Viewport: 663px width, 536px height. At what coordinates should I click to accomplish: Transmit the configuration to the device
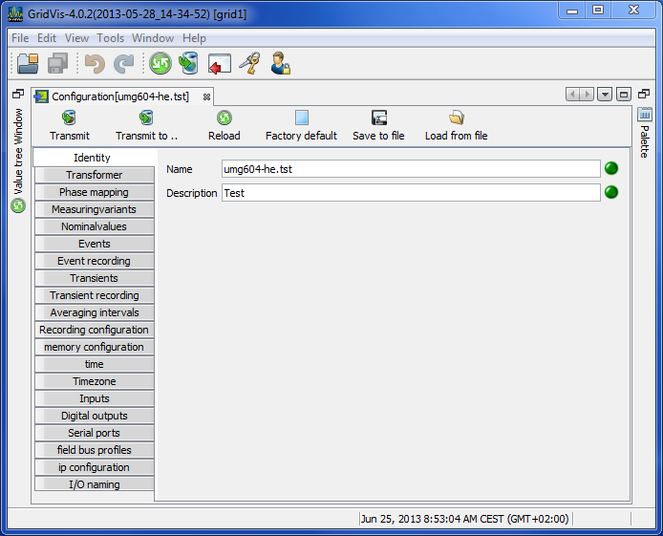tap(69, 125)
